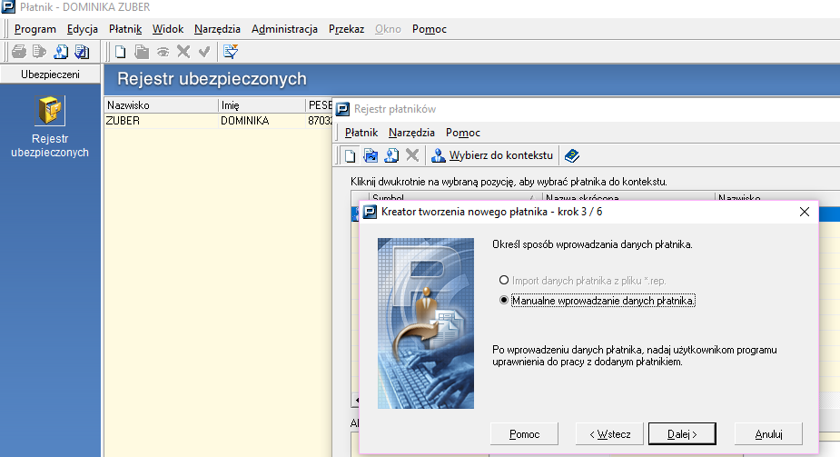Click the DOMINIKA first name cell
This screenshot has width=840, height=457.
point(262,121)
